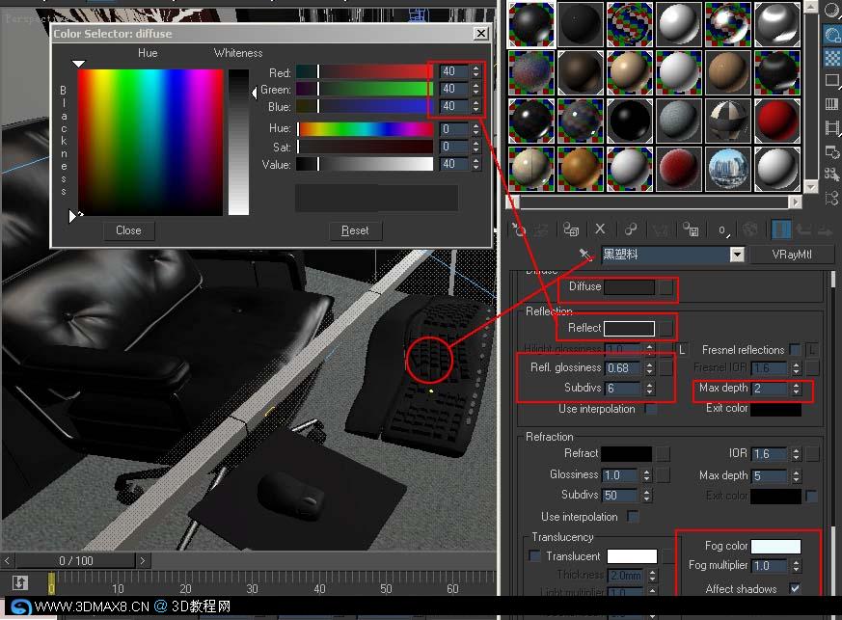Screen dimensions: 842x620
Task: Click Pick Material from Object eyedropper
Action: [x=585, y=254]
